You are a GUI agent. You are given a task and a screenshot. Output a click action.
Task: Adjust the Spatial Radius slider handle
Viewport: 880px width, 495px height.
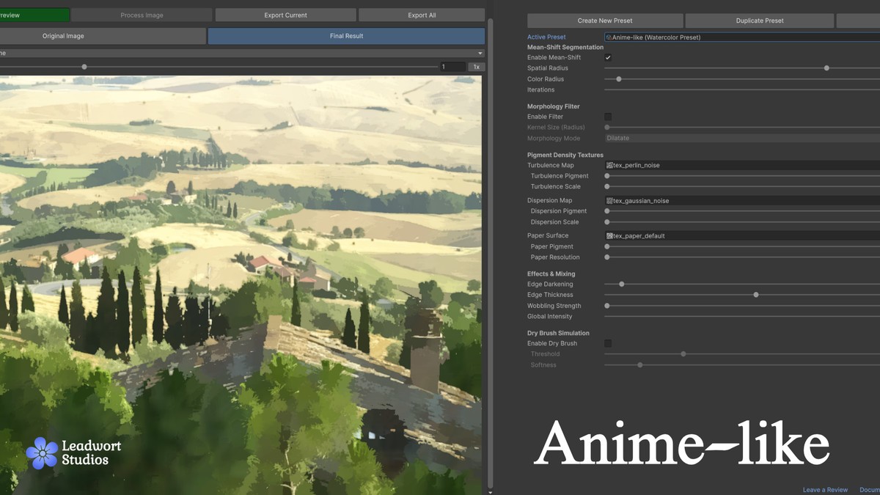(x=826, y=68)
